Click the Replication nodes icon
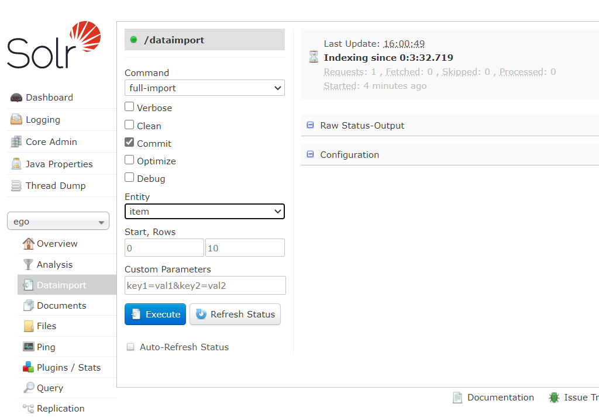599x418 pixels. click(x=28, y=409)
